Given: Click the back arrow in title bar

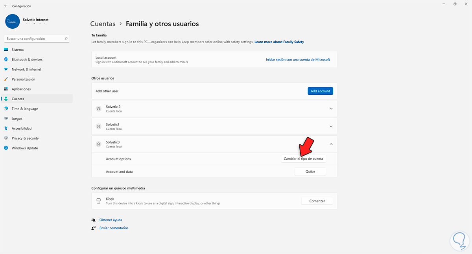Looking at the screenshot, I should (6, 6).
